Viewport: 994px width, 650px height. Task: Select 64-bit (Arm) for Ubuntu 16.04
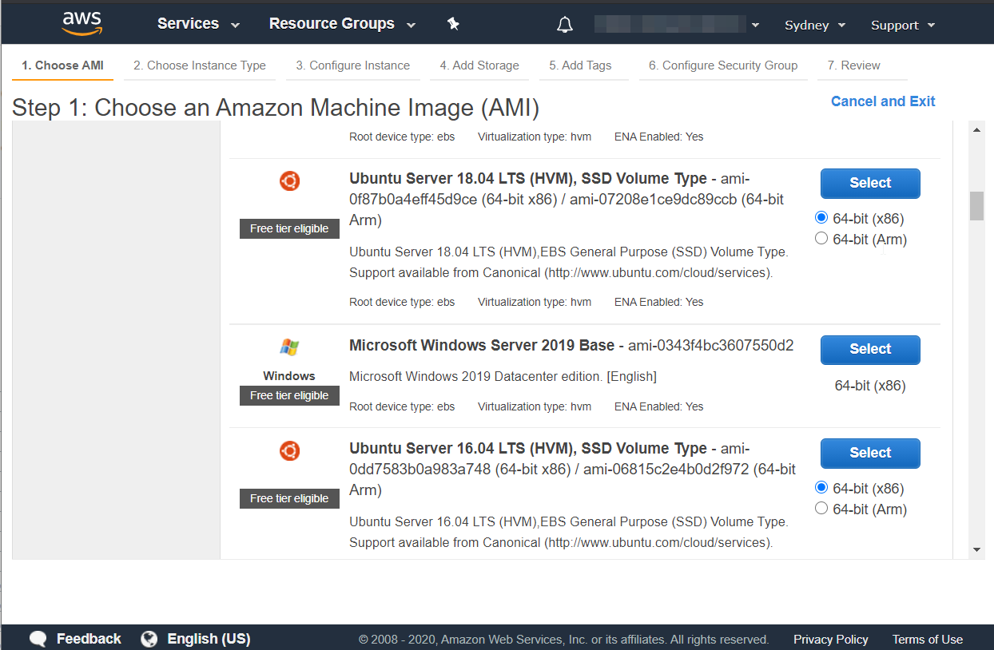coord(821,509)
